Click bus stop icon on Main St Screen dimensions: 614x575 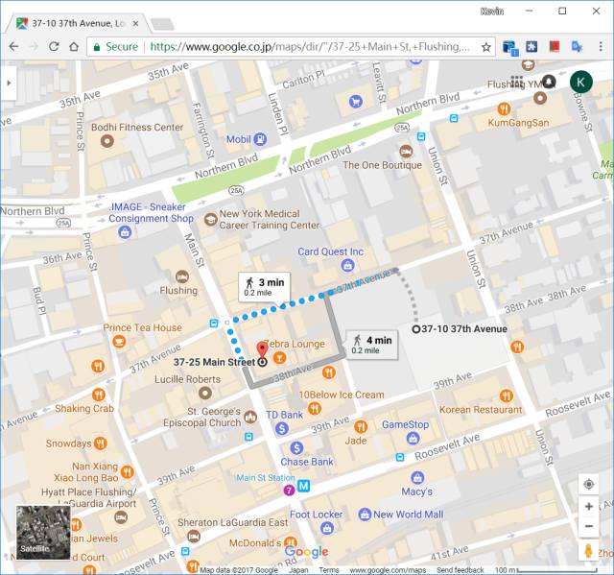(x=213, y=323)
